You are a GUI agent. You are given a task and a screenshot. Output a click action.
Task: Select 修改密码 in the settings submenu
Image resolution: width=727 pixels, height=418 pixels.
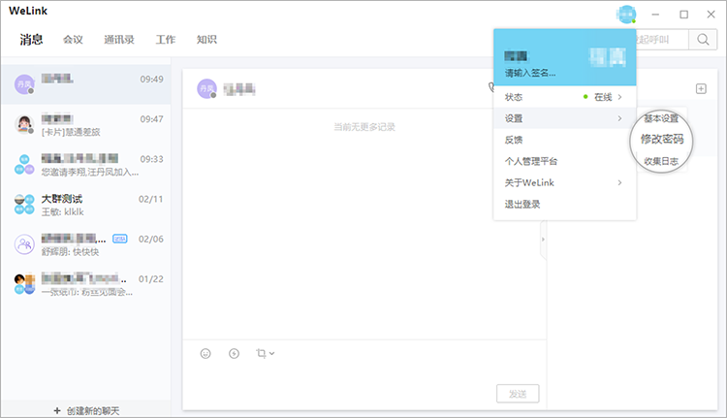point(661,139)
